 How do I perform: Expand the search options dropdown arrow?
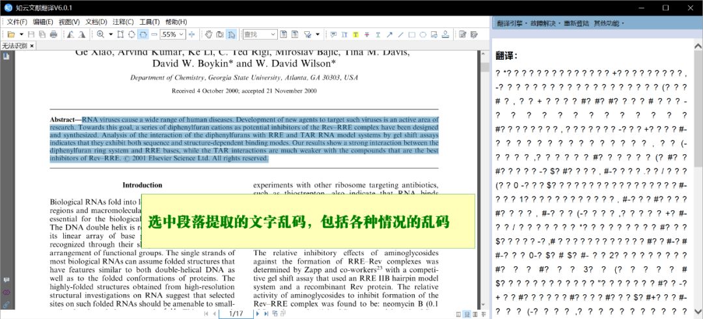click(318, 34)
